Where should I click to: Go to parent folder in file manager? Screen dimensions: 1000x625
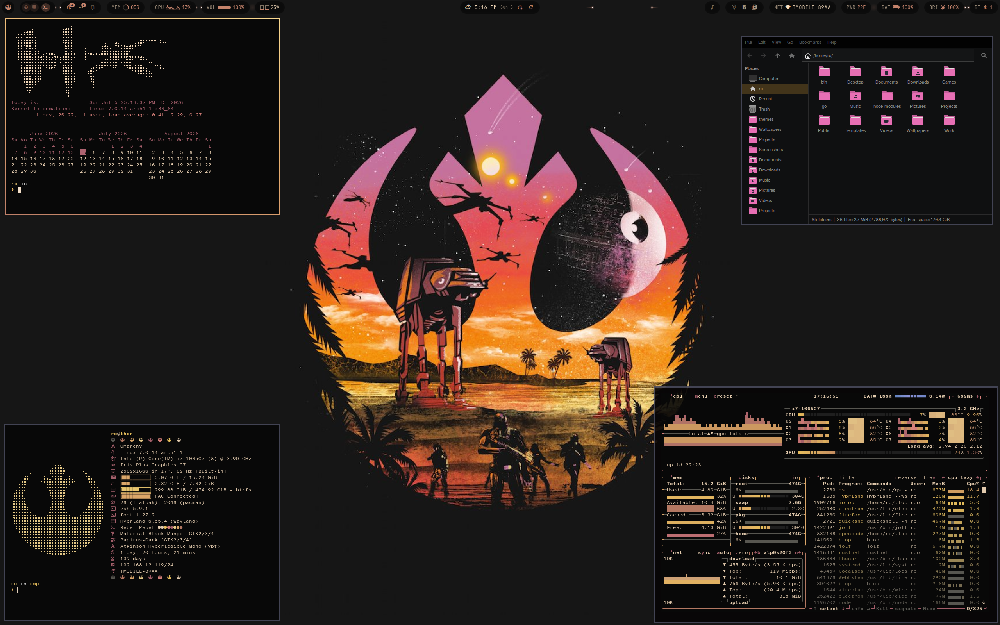tap(778, 56)
